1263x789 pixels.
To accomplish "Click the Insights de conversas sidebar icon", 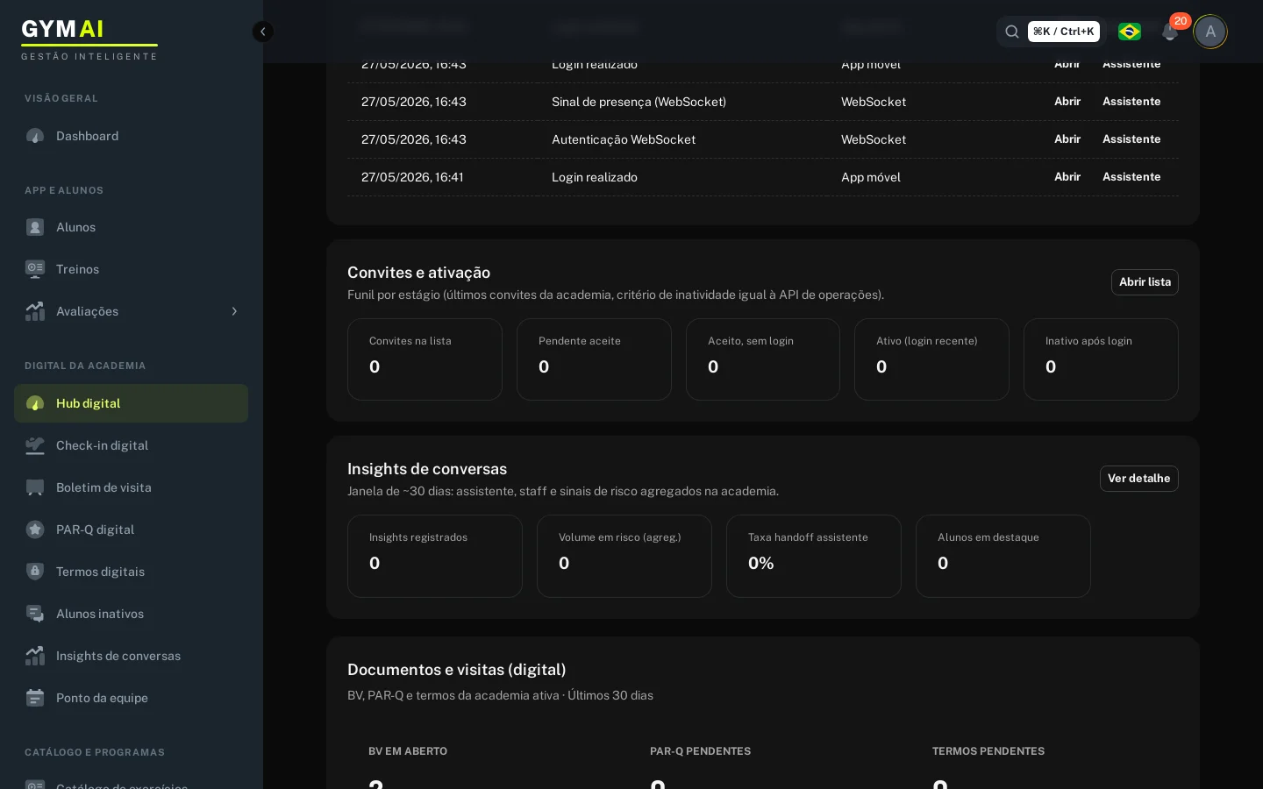I will pyautogui.click(x=35, y=656).
